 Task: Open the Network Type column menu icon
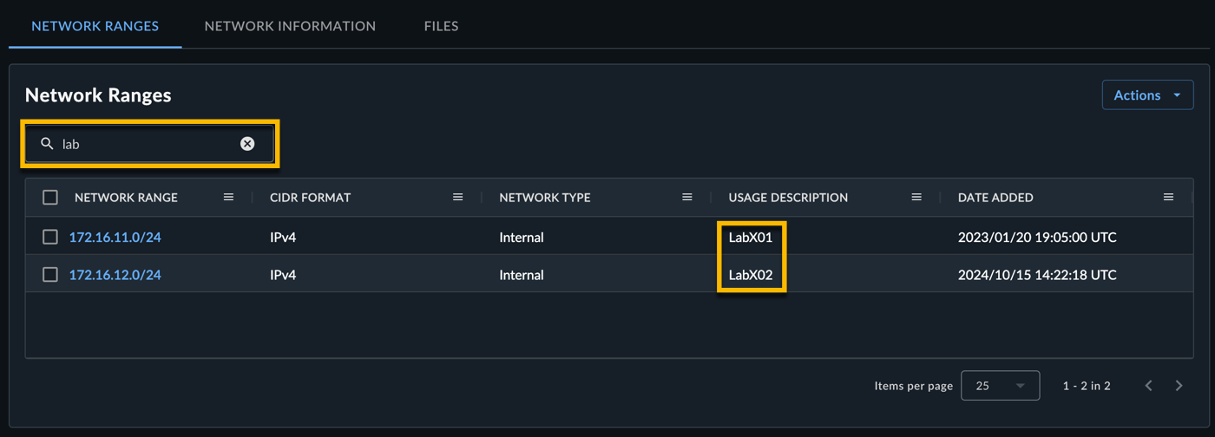tap(686, 198)
